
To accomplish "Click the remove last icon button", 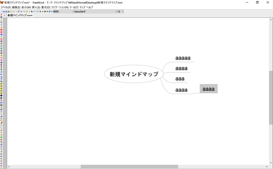I will click(1, 15).
